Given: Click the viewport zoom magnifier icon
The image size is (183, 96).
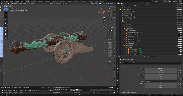Looking at the screenshot, I should (x=104, y=18).
